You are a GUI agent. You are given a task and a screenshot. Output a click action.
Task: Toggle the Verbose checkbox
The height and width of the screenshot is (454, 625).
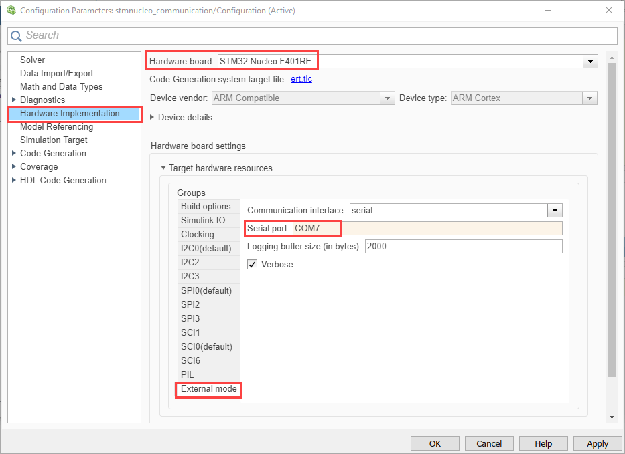tap(253, 265)
